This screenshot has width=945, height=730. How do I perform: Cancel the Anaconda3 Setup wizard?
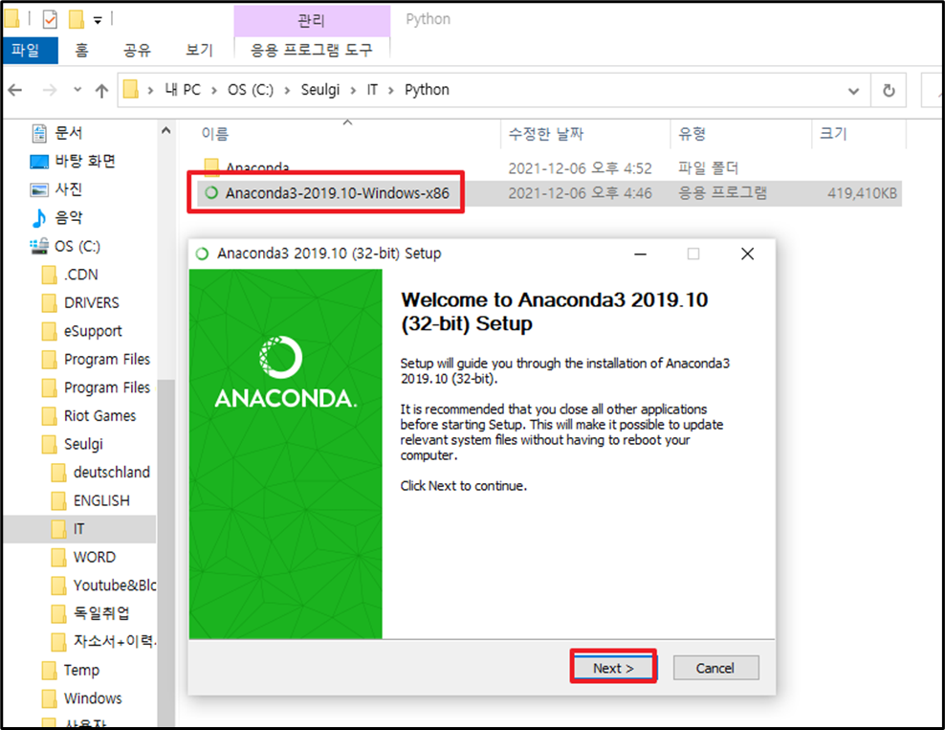point(715,667)
